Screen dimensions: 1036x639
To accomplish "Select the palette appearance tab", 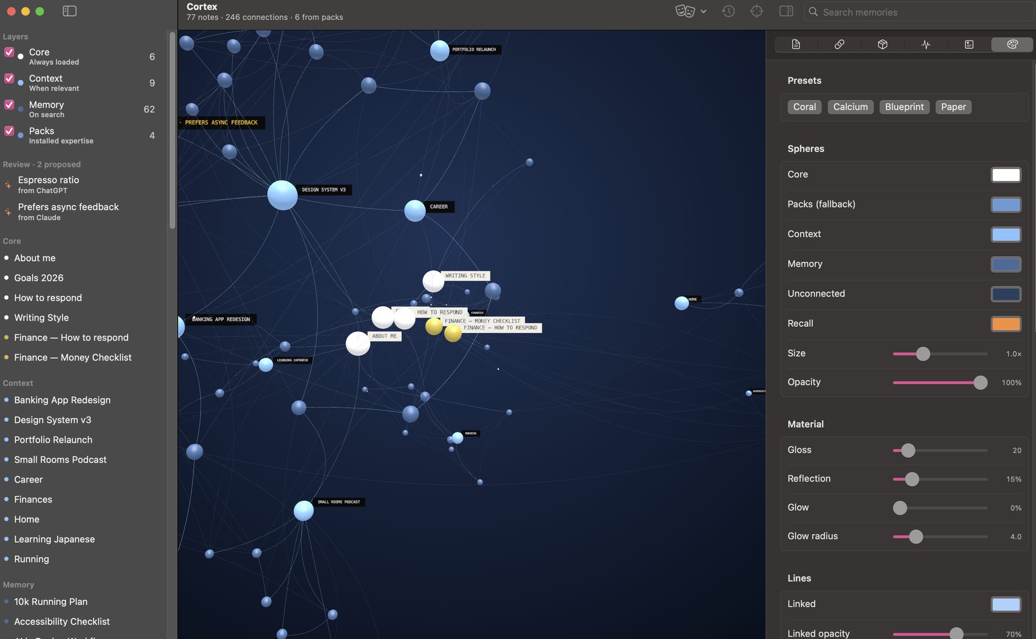I will tap(1012, 45).
